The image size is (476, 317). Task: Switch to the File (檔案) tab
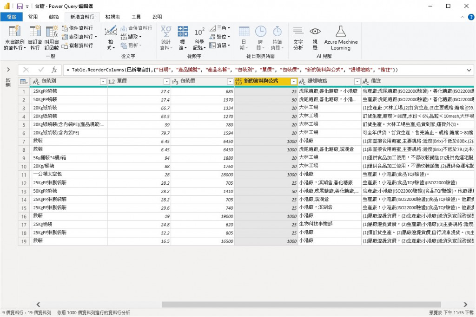point(12,17)
